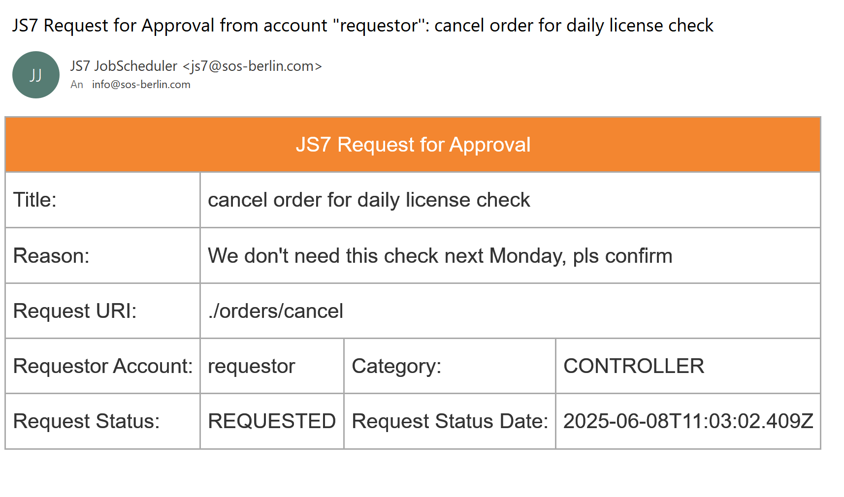Click the Requestor Account: label
Screen dimensions: 844x497
point(103,366)
